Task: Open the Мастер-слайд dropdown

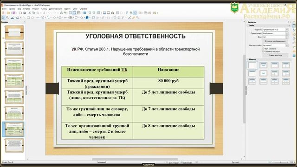Action: pyautogui.click(x=275, y=45)
